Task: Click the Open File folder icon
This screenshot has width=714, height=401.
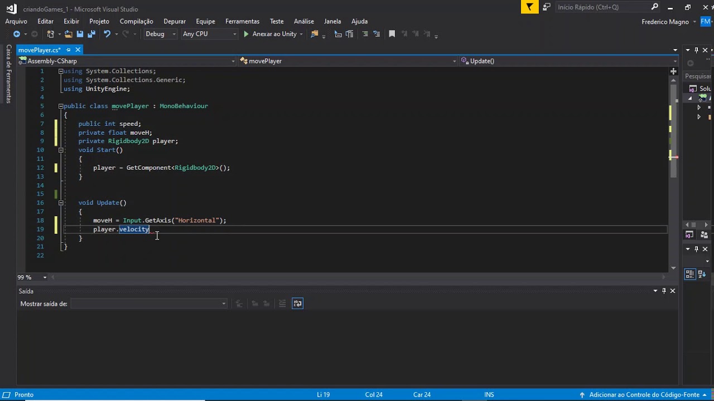Action: click(68, 34)
